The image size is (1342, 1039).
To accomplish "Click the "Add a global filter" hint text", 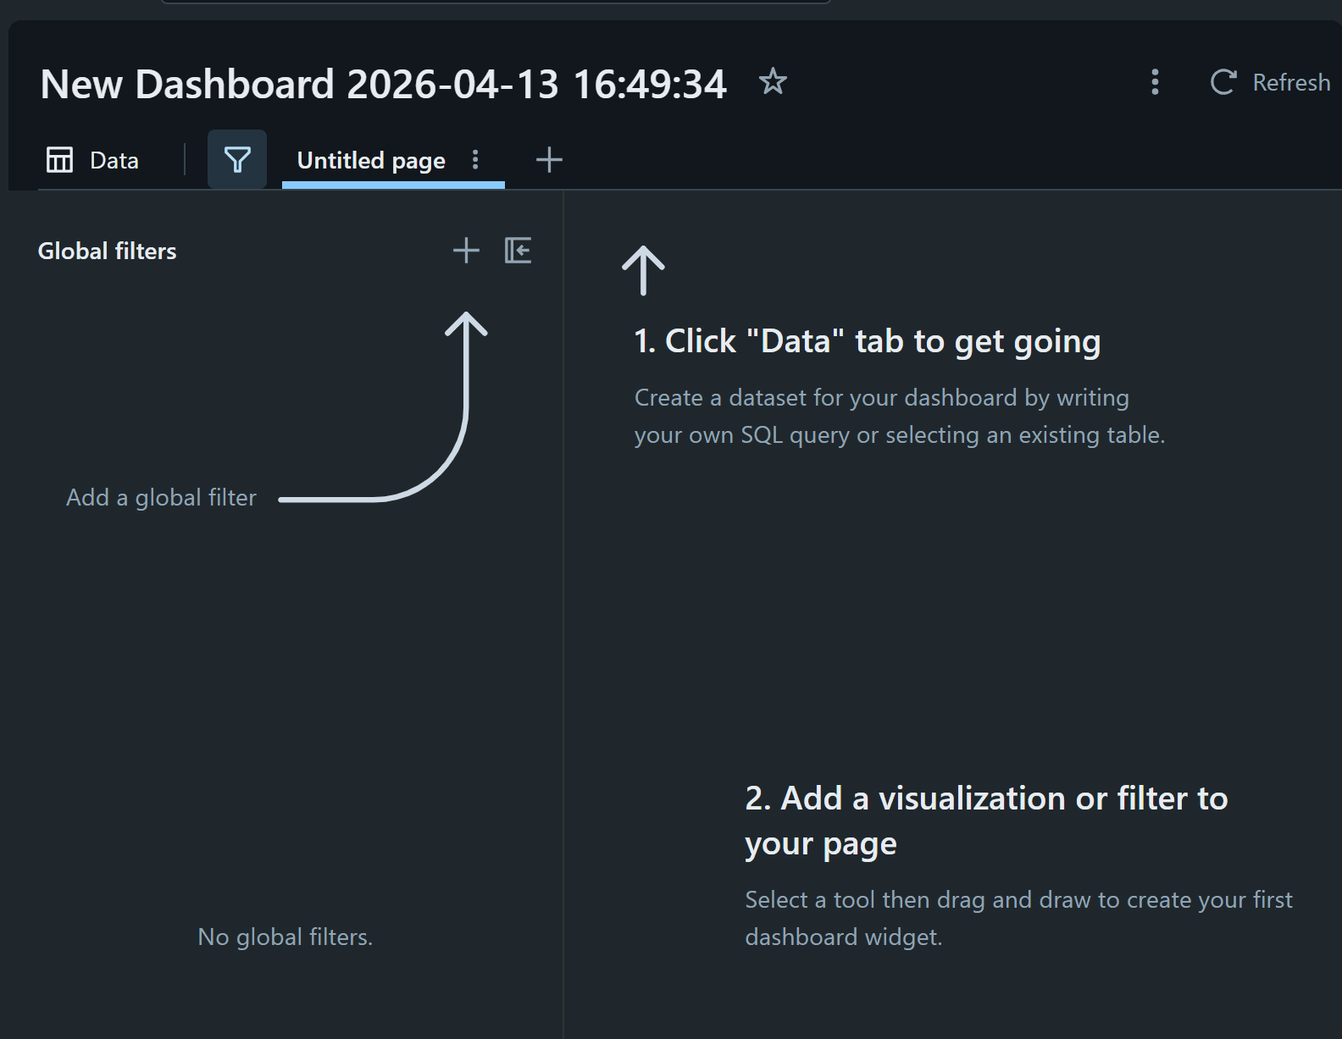I will tap(161, 498).
